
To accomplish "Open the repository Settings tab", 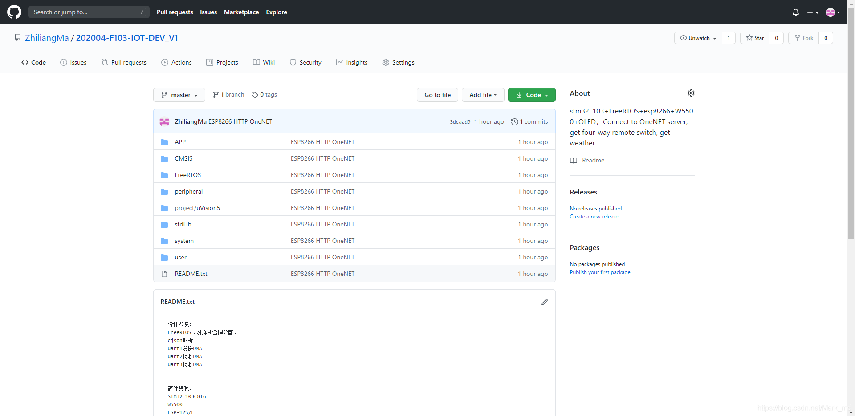I will point(398,62).
